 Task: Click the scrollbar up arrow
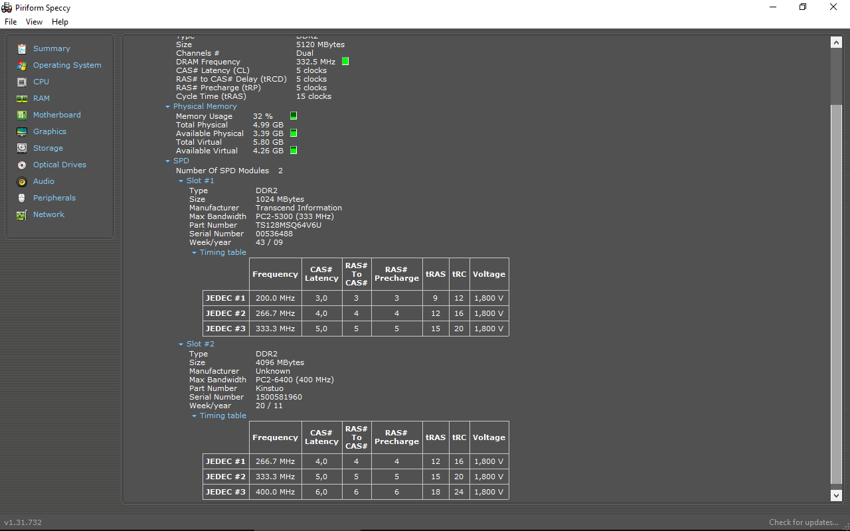pyautogui.click(x=837, y=42)
